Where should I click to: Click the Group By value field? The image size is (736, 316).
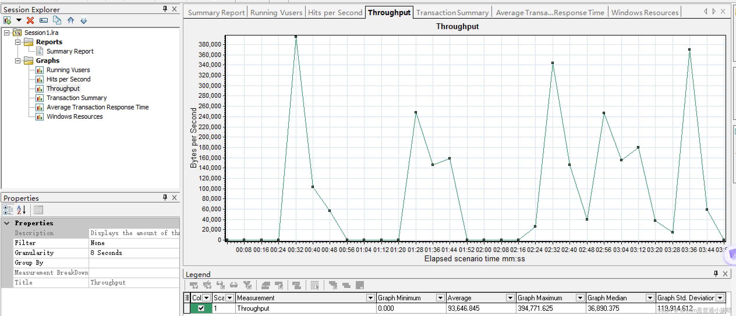(134, 263)
